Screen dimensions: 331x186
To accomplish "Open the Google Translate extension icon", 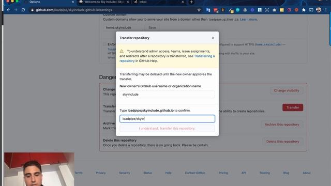I will 208,10.
